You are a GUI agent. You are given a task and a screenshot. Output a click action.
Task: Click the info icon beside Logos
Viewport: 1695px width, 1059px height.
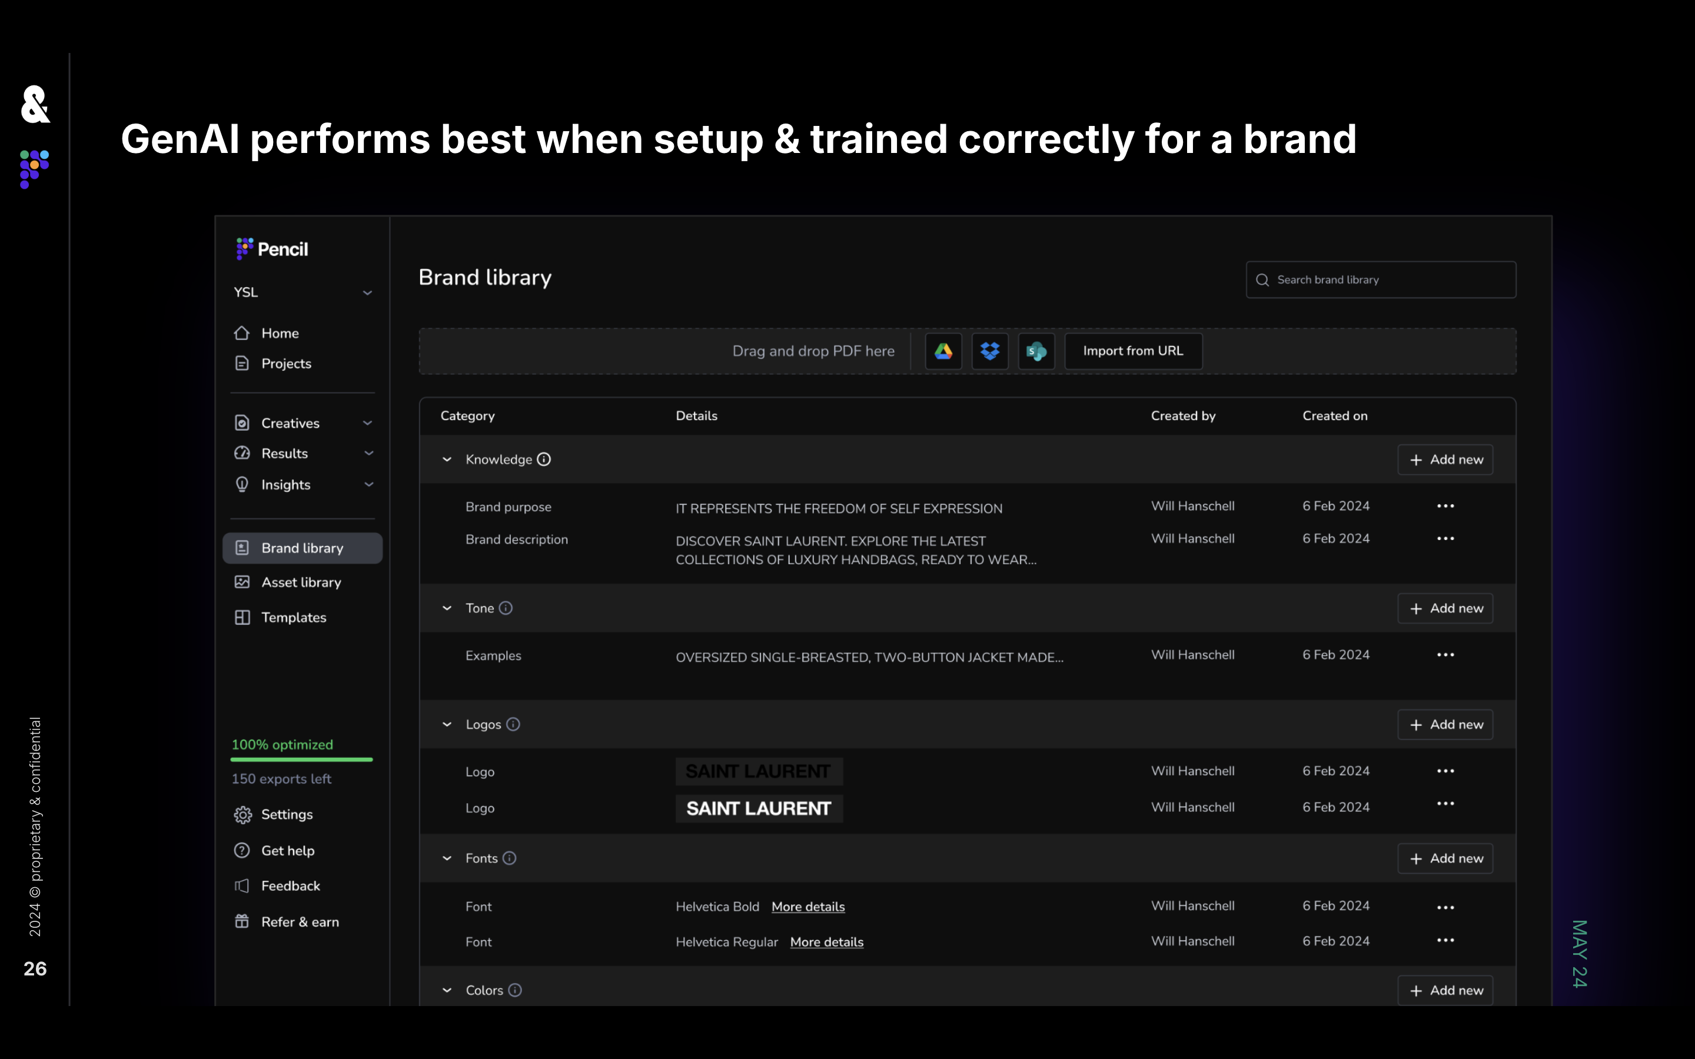[x=513, y=724]
